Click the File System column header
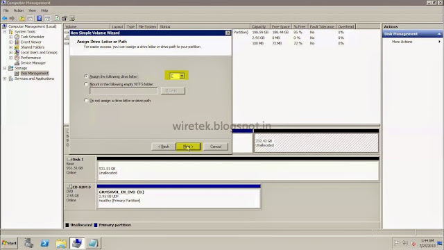The width and height of the screenshot is (444, 250). pos(147,26)
